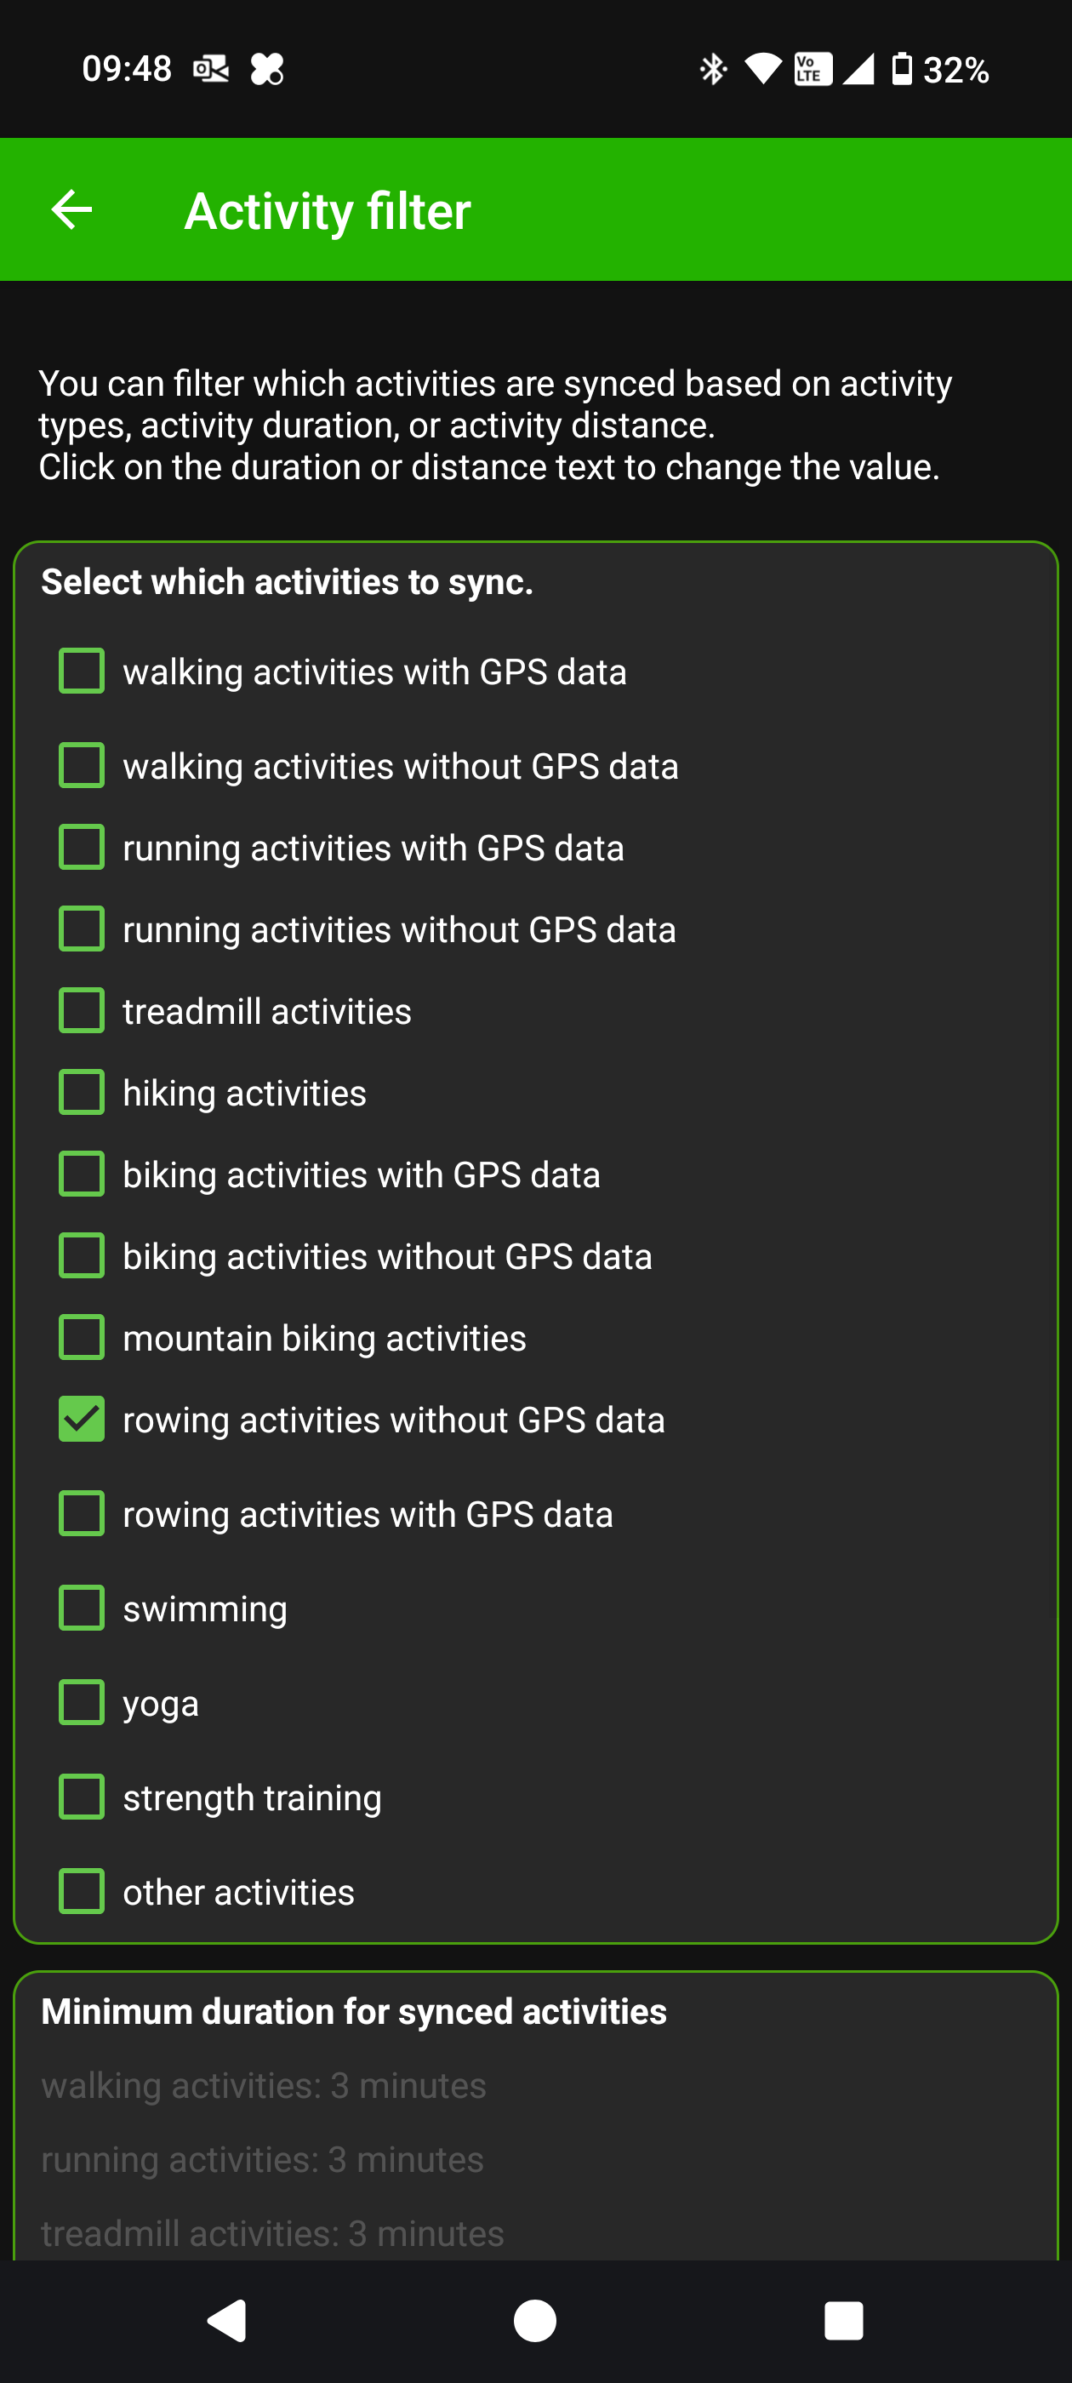Check the treadmill activities box
Image resolution: width=1072 pixels, height=2383 pixels.
point(82,1010)
